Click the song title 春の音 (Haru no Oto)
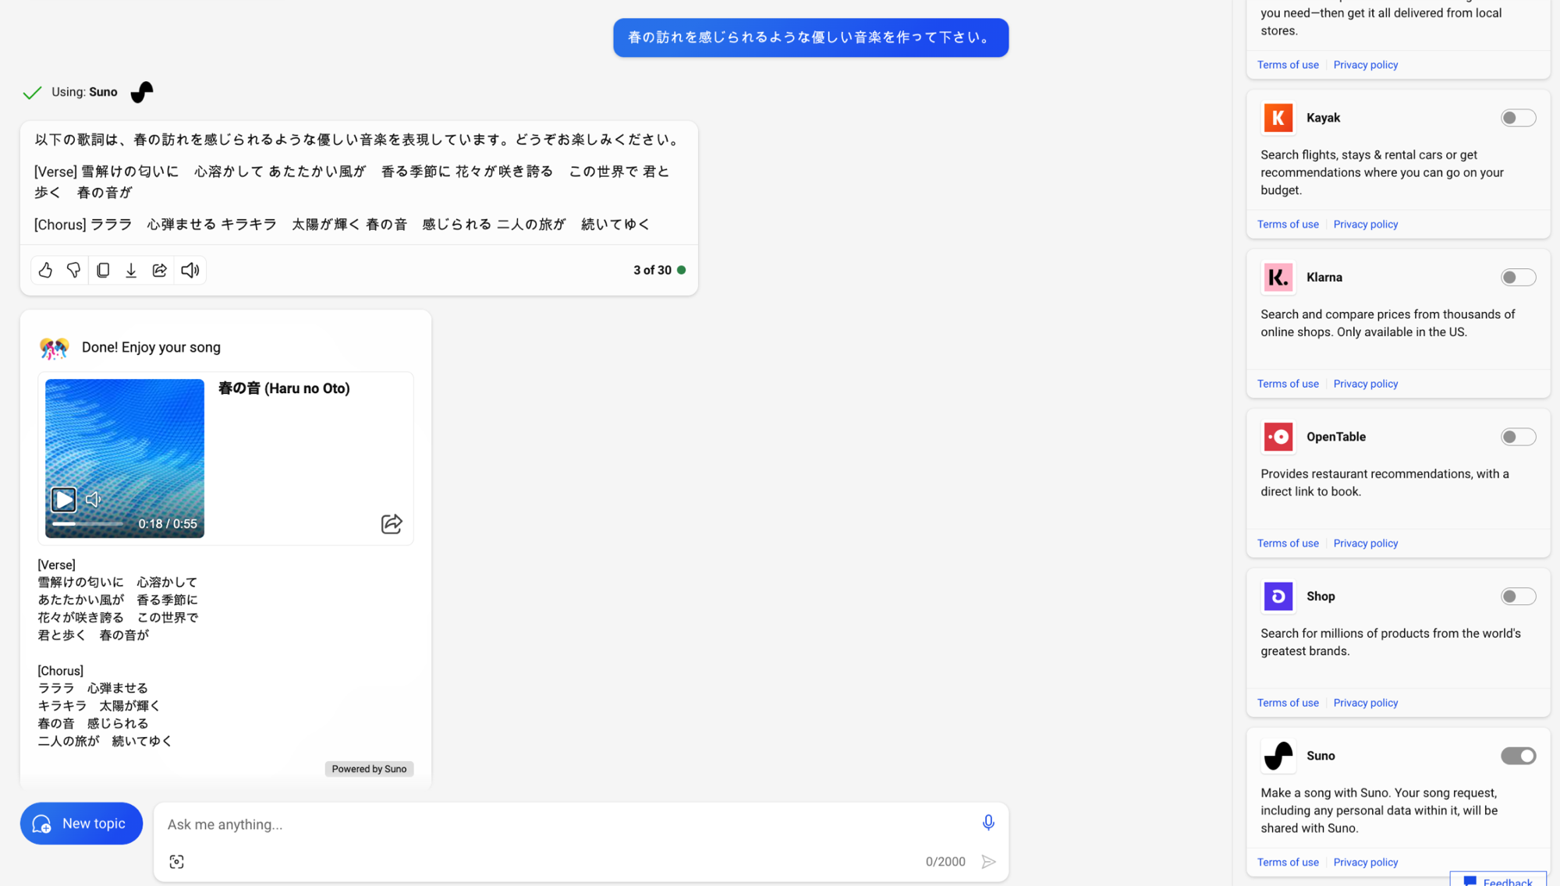This screenshot has width=1560, height=886. (284, 388)
